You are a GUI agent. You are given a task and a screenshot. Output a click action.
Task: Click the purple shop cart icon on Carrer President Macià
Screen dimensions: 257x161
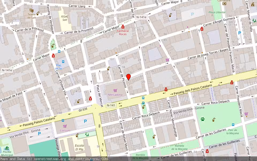click(246, 114)
